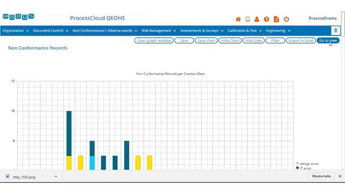Close the downloads bar
This screenshot has height=194, width=345.
(340, 176)
